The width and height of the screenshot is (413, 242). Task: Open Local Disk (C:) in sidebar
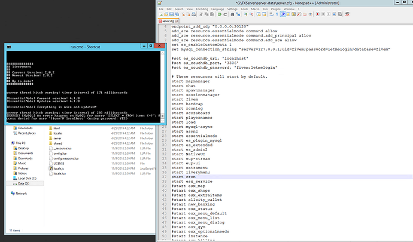pyautogui.click(x=27, y=178)
